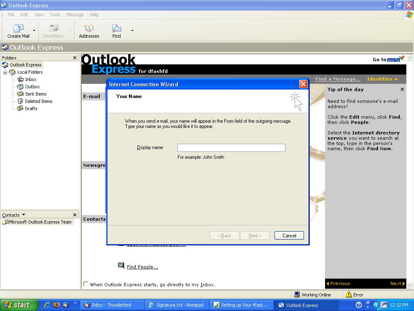Click the Find People icon
The width and height of the screenshot is (414, 311).
pyautogui.click(x=121, y=265)
